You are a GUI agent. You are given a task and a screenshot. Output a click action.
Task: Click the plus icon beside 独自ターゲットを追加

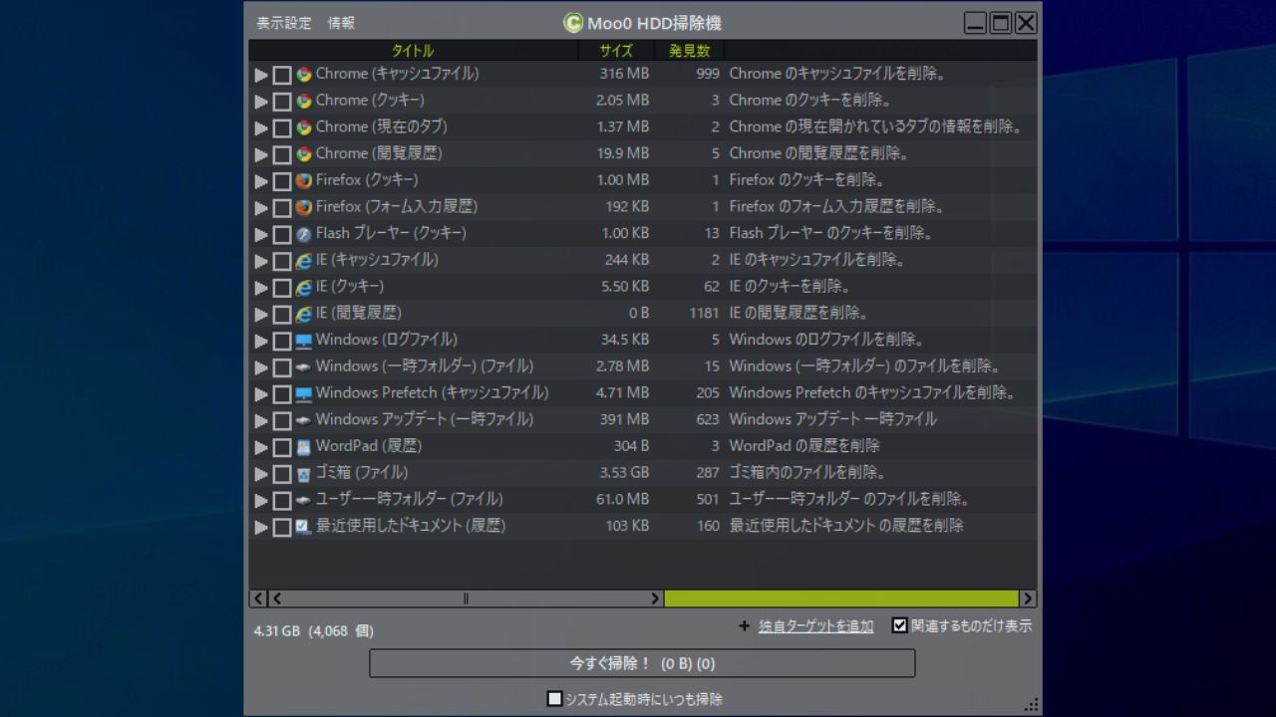(744, 626)
